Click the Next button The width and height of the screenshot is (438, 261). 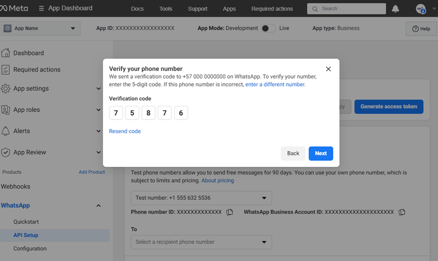[321, 154]
